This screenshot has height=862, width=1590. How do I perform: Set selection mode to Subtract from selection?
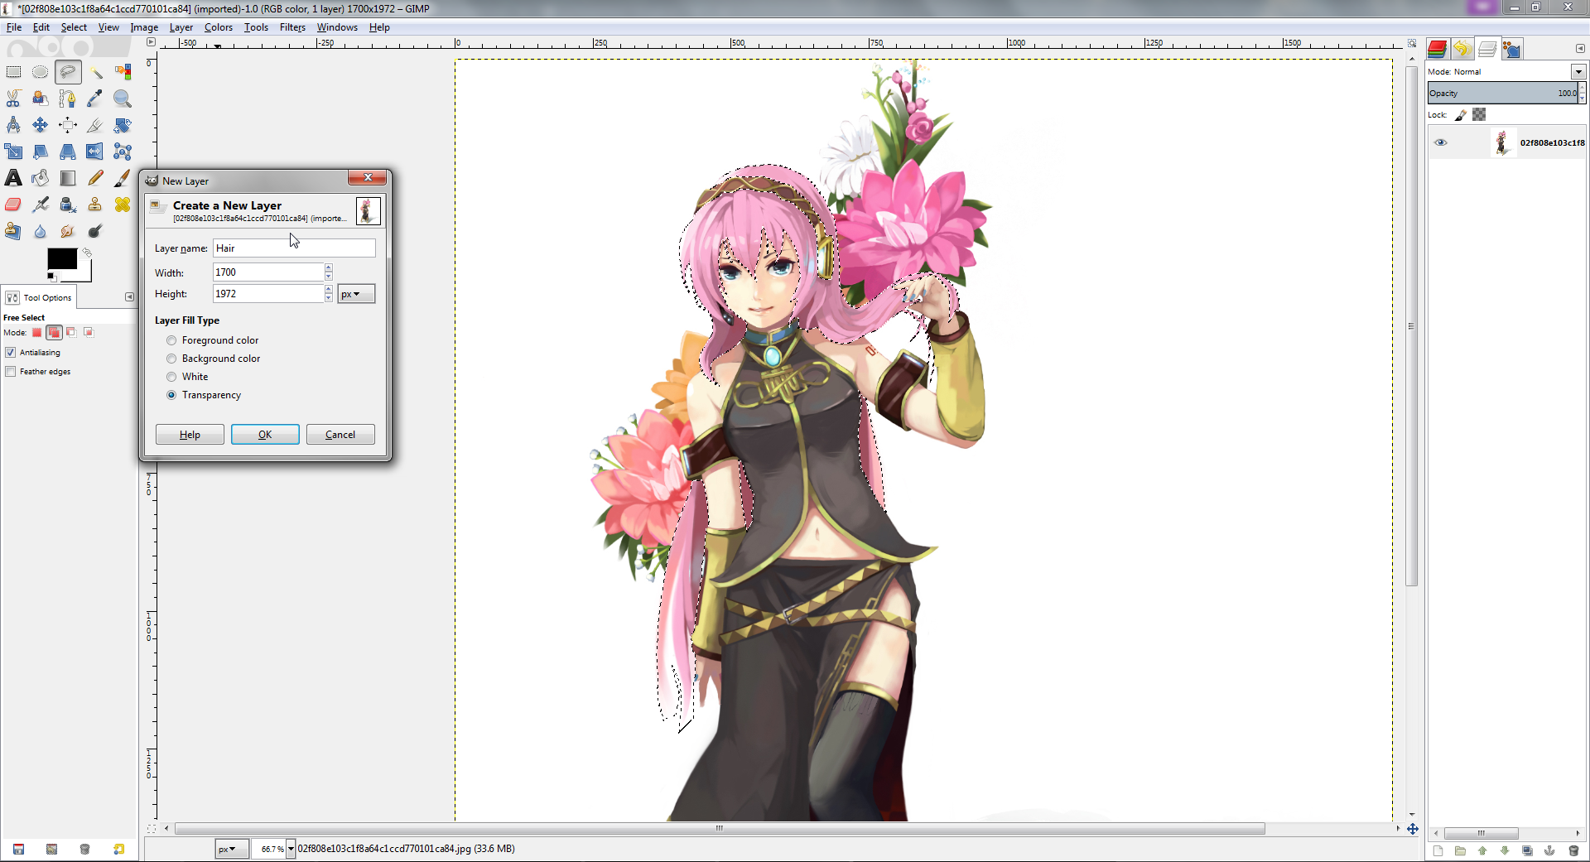(x=71, y=333)
